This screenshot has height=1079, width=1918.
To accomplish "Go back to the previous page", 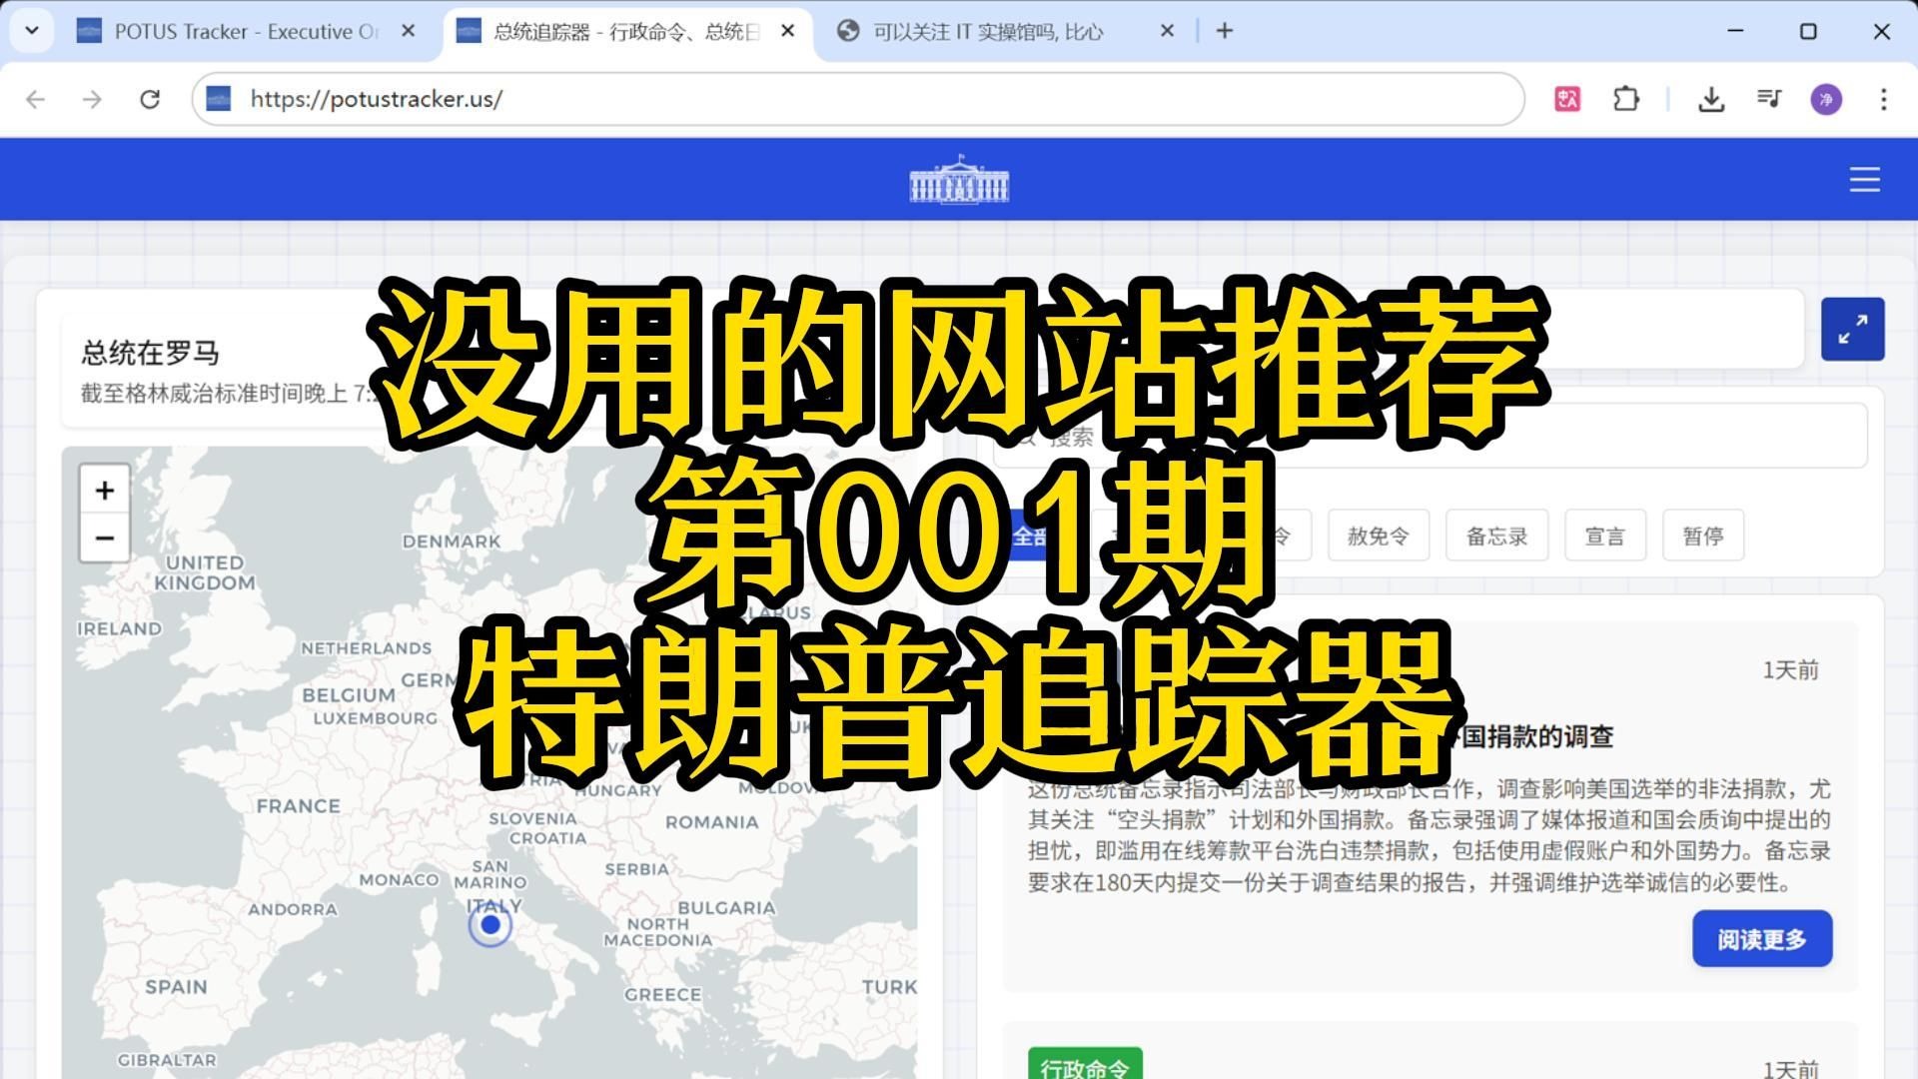I will [35, 99].
